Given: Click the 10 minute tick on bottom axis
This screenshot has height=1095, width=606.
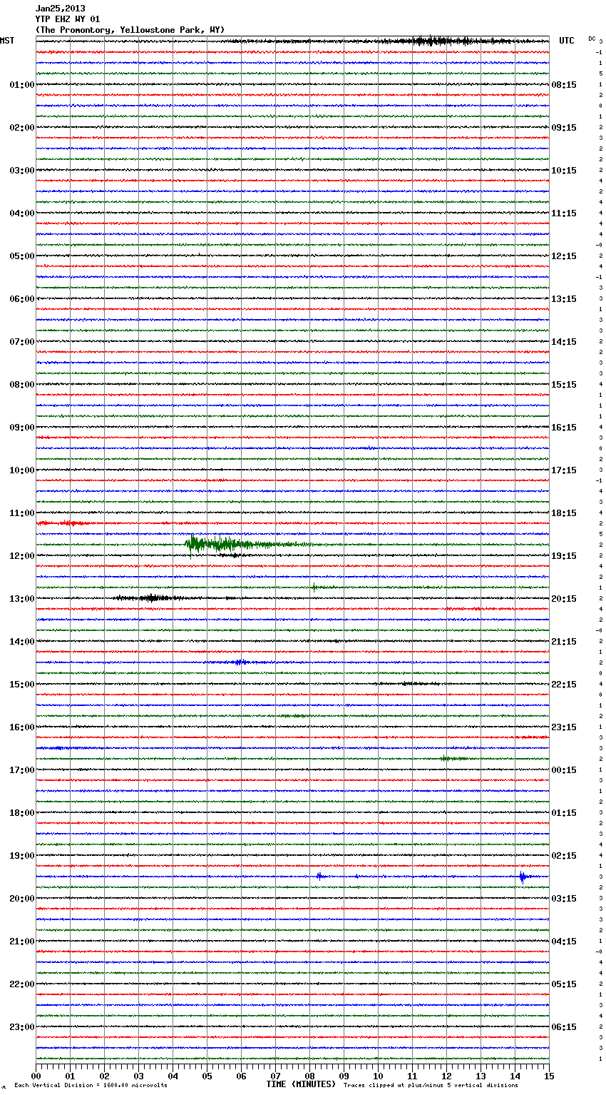Looking at the screenshot, I should pos(378,1076).
